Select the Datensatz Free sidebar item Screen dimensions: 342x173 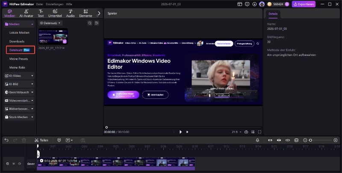pos(21,50)
